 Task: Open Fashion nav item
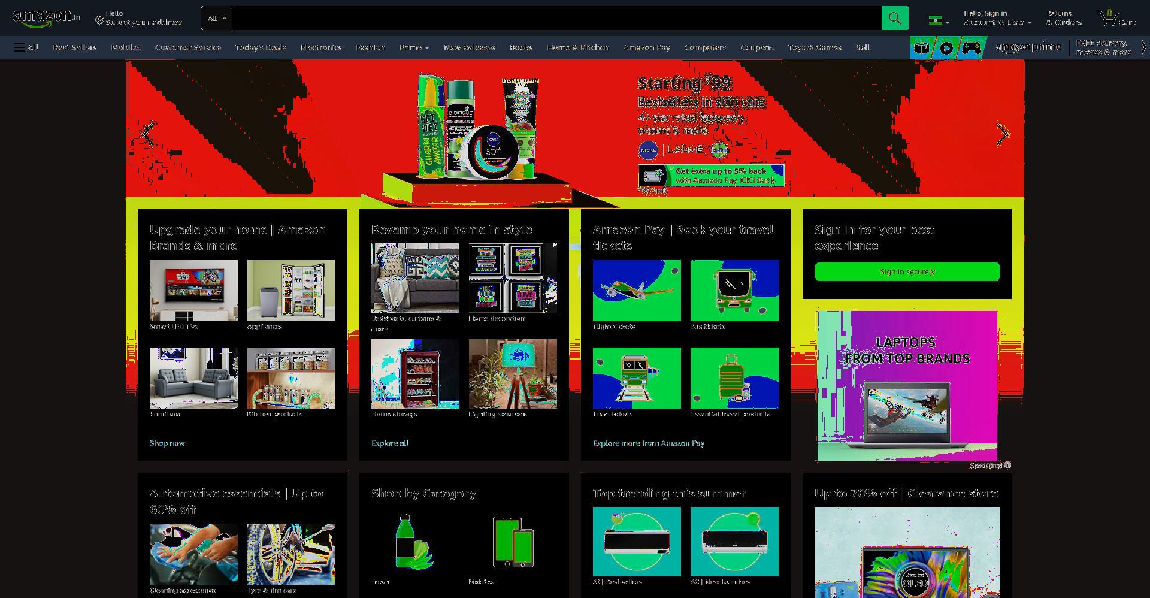(x=370, y=47)
